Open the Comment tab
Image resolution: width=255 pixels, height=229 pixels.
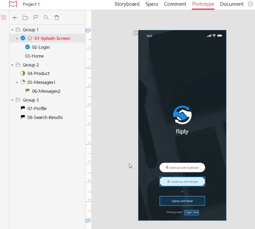click(175, 4)
